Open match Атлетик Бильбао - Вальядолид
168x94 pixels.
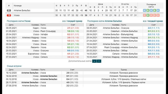(x=118, y=34)
